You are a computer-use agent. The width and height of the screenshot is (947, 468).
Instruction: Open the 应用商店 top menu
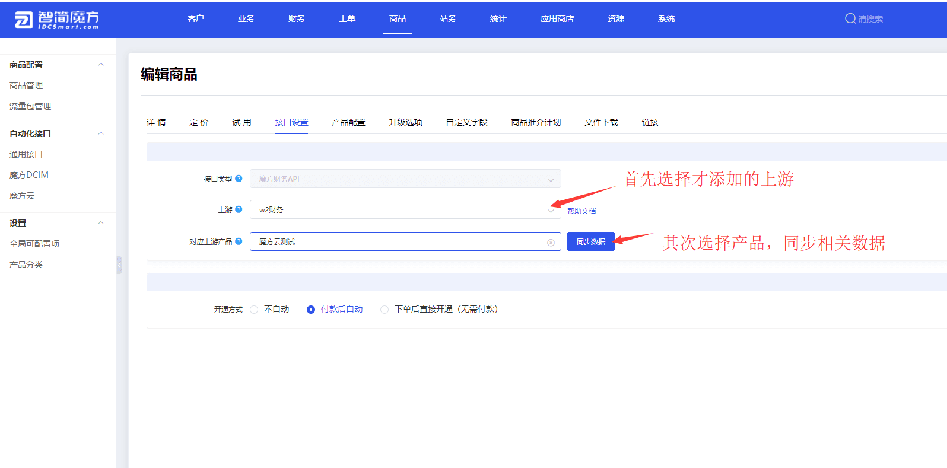[557, 18]
